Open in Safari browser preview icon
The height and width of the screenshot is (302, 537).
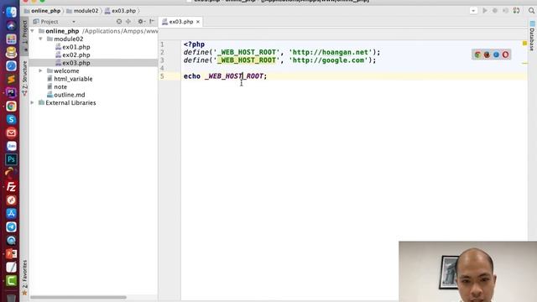pos(496,55)
